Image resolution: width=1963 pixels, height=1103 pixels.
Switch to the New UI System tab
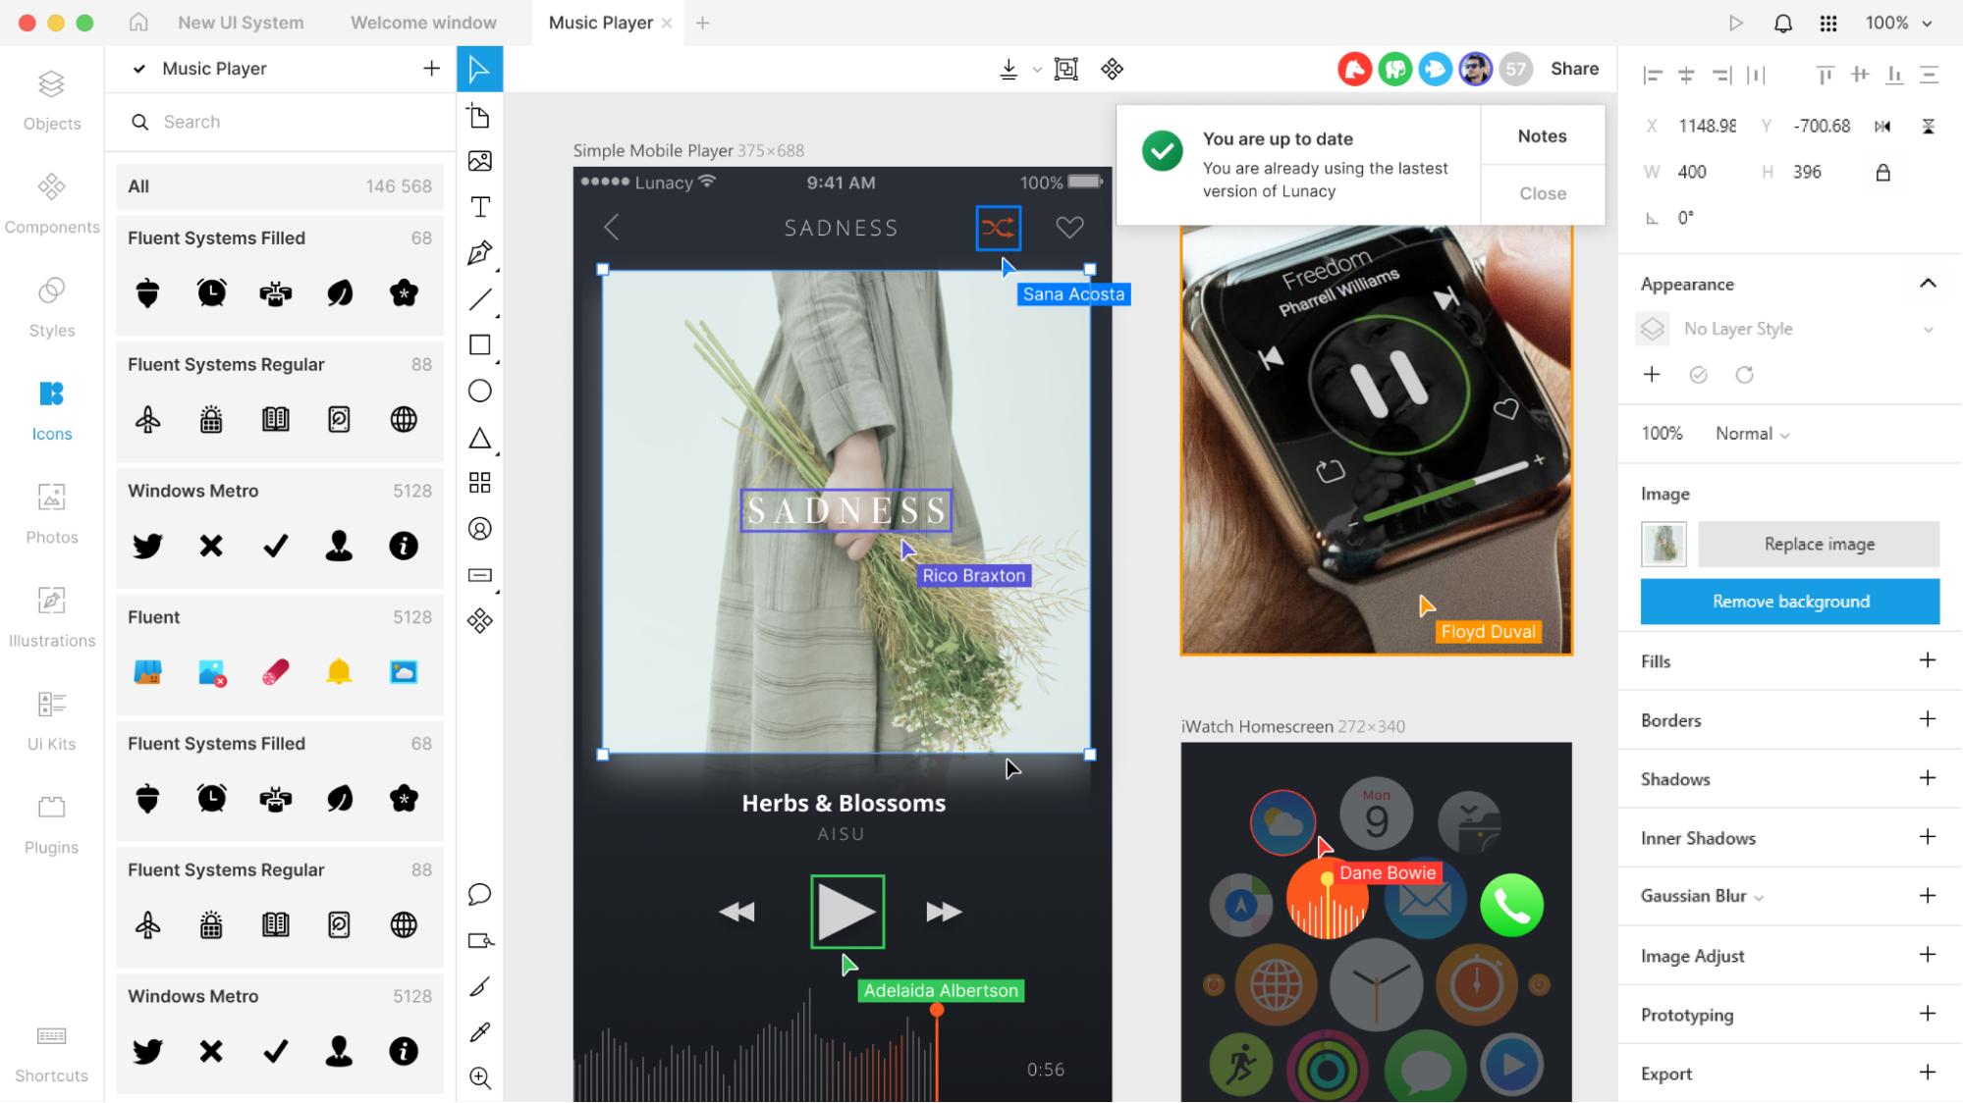(241, 23)
